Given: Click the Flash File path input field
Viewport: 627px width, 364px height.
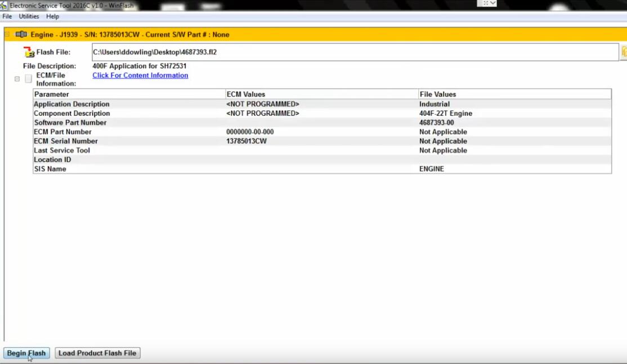Looking at the screenshot, I should (355, 52).
